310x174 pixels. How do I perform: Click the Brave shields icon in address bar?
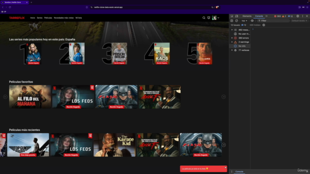coord(217,7)
